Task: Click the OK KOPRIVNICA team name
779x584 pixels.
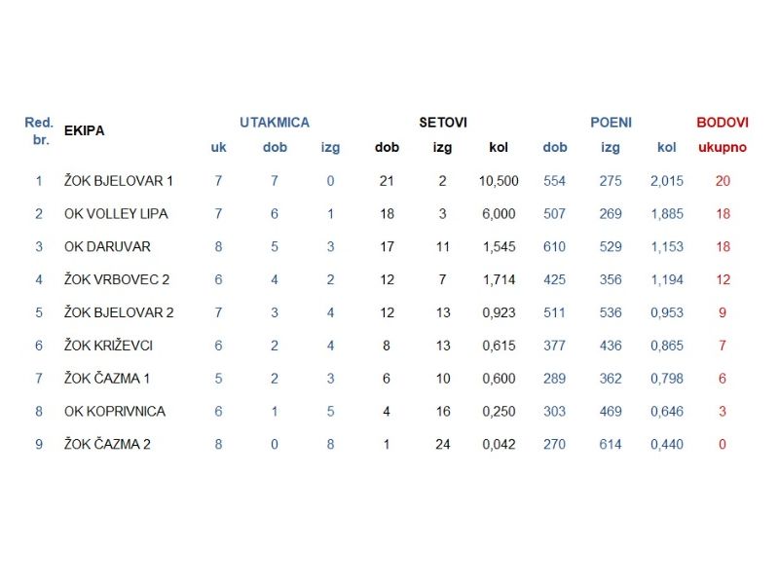Action: coord(115,412)
